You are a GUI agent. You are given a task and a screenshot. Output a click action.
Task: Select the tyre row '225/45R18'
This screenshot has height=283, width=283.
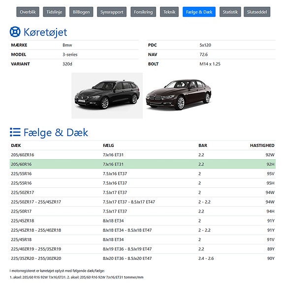pyautogui.click(x=143, y=240)
